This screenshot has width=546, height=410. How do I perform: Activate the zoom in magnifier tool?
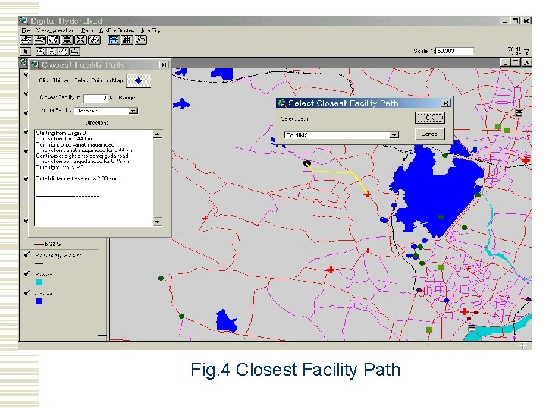tap(41, 52)
